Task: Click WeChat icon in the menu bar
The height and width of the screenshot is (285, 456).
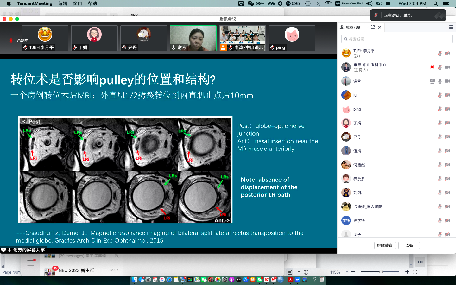Action: 251,3
